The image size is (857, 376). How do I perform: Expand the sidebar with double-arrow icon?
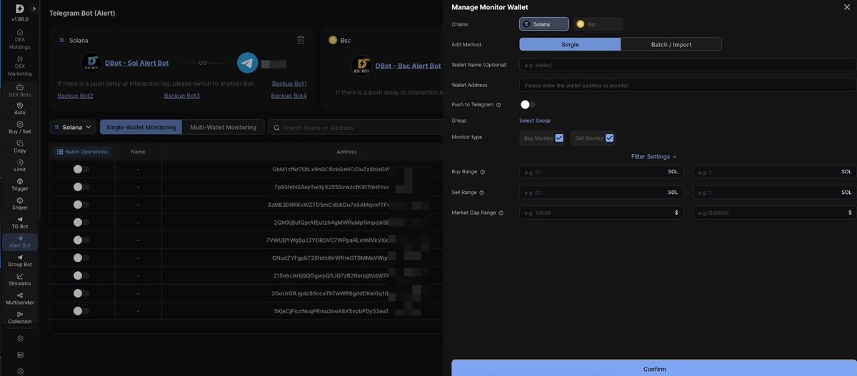pos(34,9)
